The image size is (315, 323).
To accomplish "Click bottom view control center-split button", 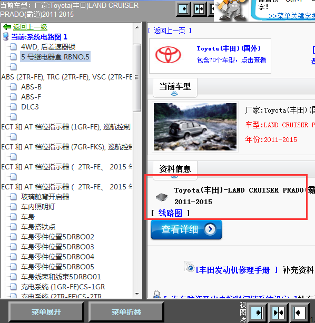I will [x=278, y=312].
